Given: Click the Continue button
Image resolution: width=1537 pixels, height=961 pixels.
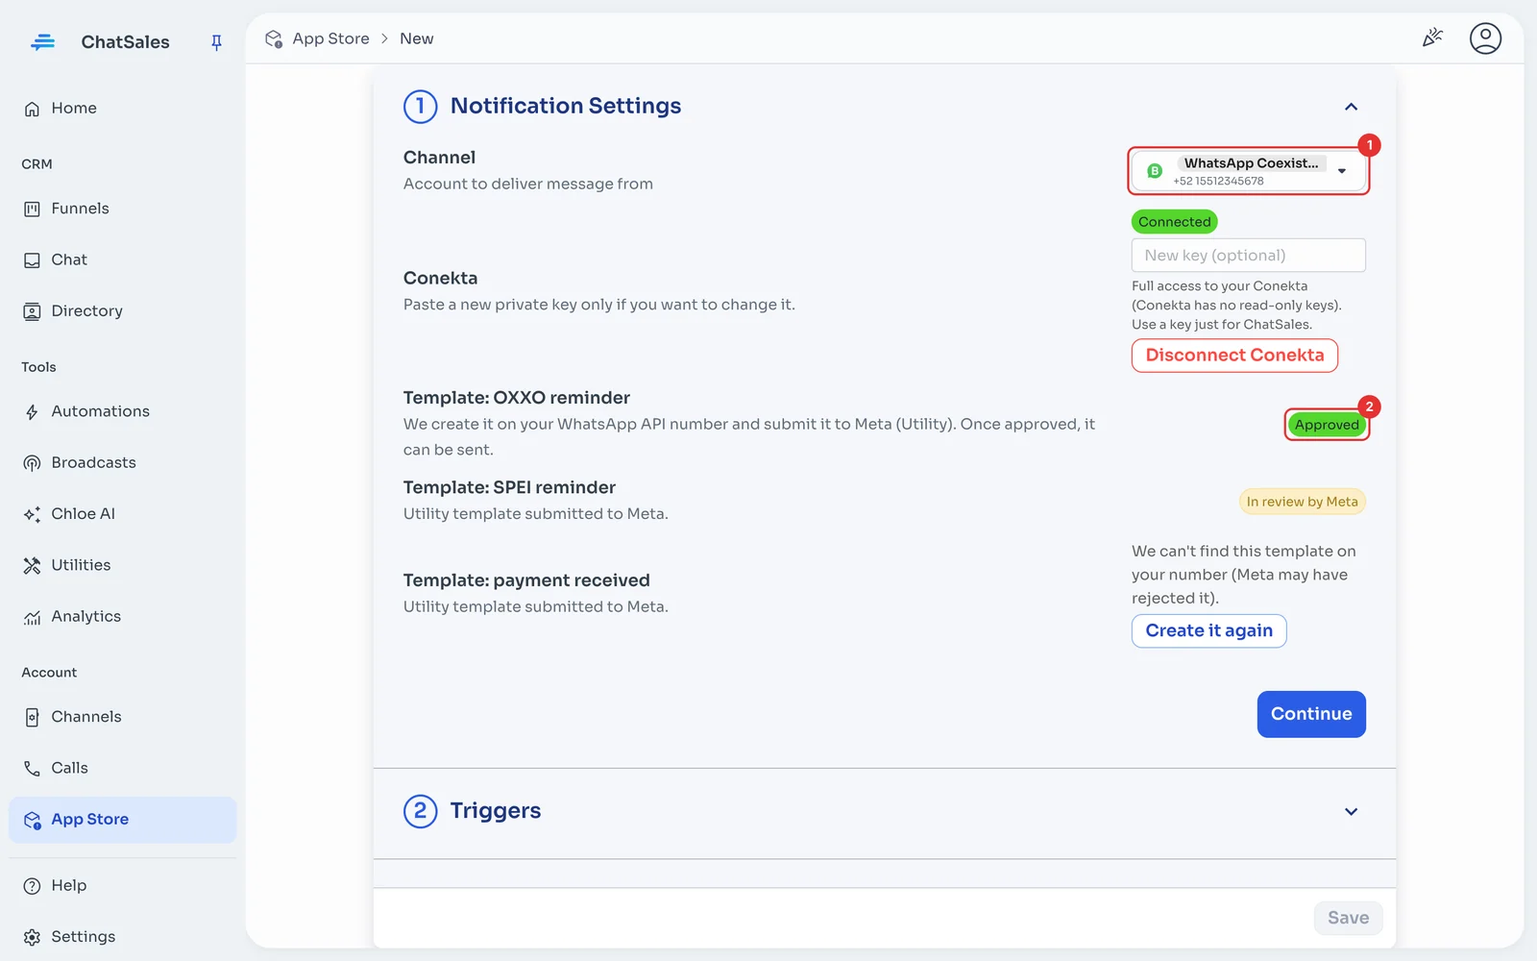Looking at the screenshot, I should [x=1311, y=714].
